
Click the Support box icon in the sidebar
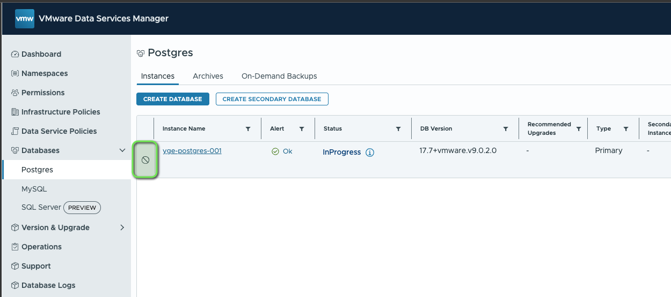click(x=15, y=266)
